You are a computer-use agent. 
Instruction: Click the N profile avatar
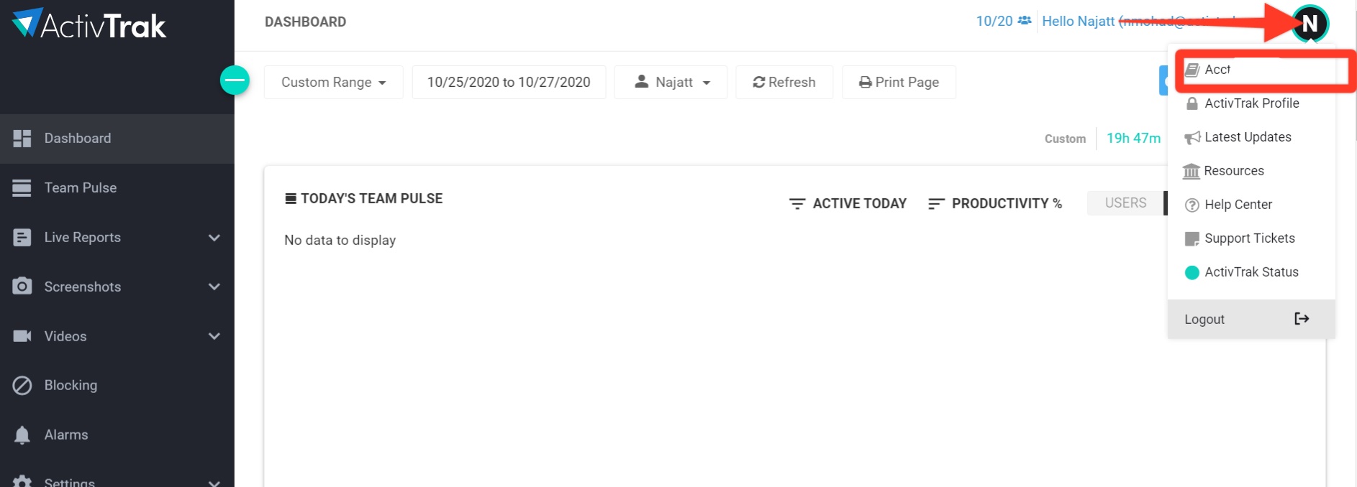pyautogui.click(x=1310, y=24)
